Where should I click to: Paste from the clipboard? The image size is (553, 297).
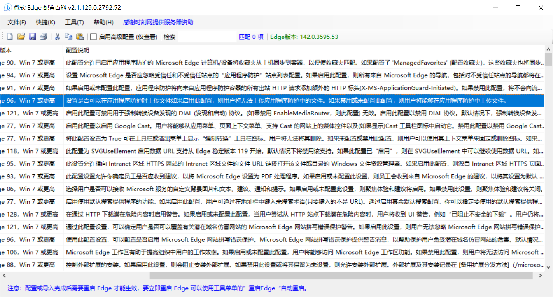[x=80, y=36]
